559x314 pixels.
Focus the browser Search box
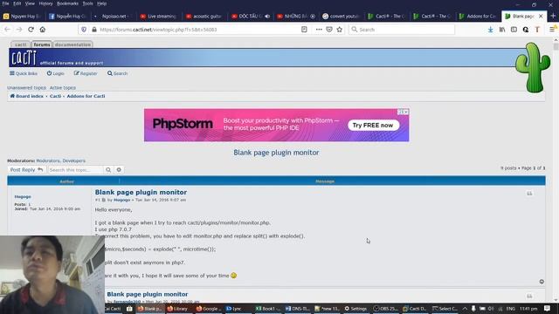(402, 30)
